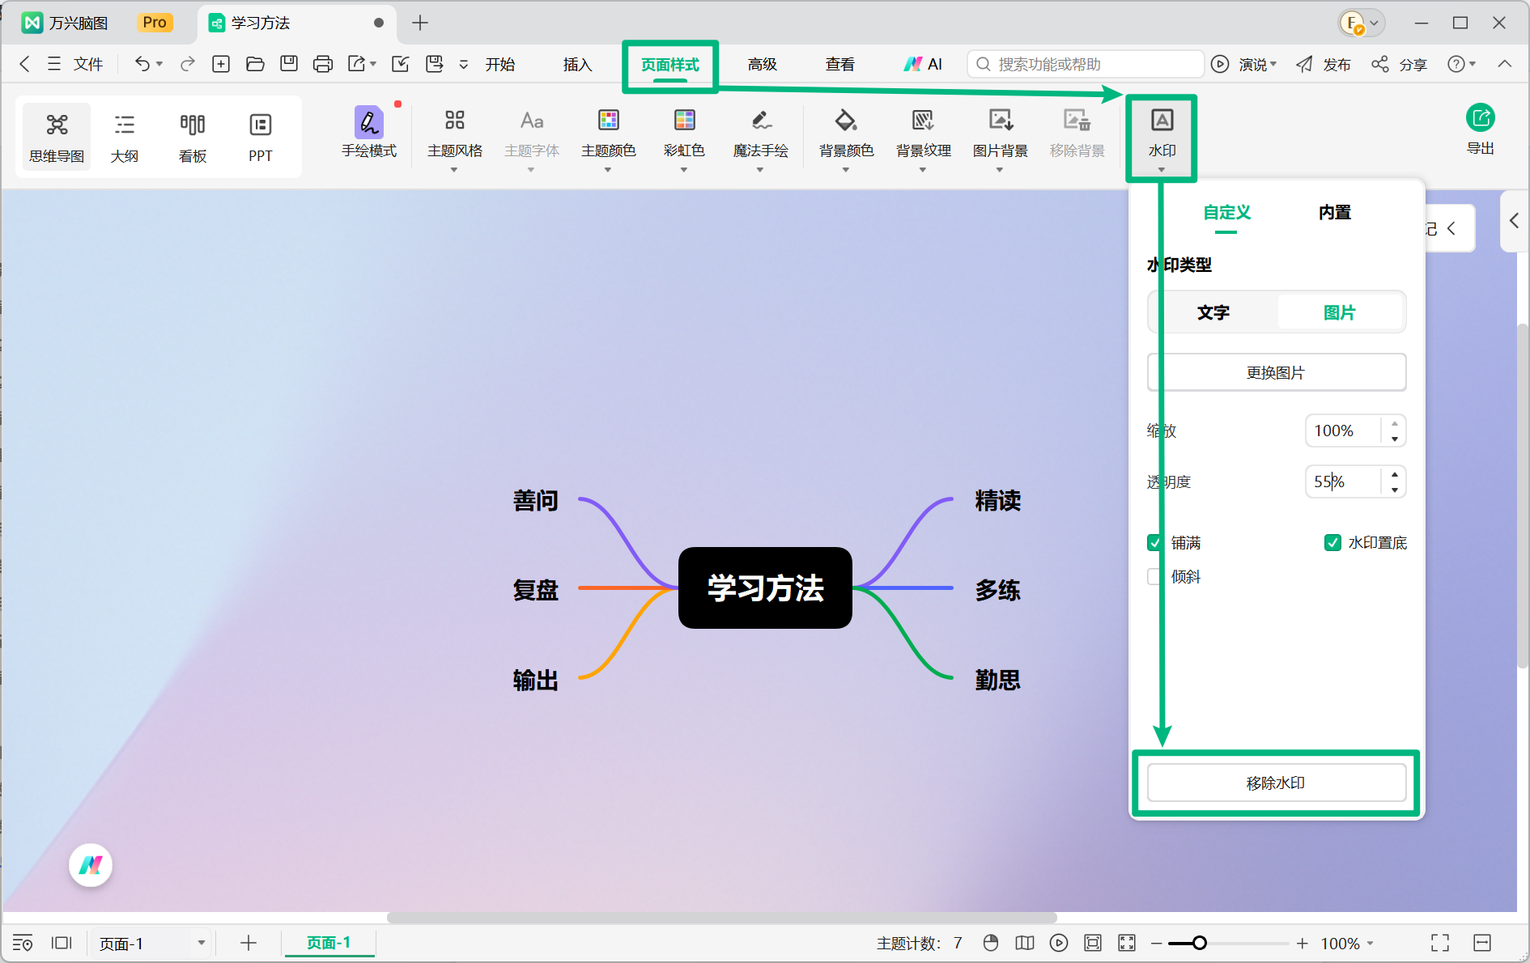Open the 插入 ribbon tab
The image size is (1530, 963).
click(577, 64)
